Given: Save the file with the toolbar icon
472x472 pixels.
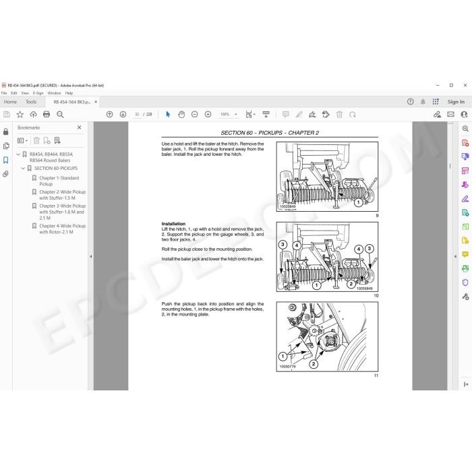Looking at the screenshot, I should click(6, 115).
